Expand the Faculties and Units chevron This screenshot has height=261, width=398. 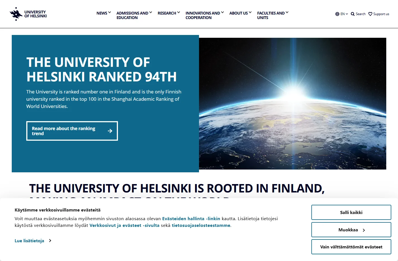pyautogui.click(x=287, y=12)
